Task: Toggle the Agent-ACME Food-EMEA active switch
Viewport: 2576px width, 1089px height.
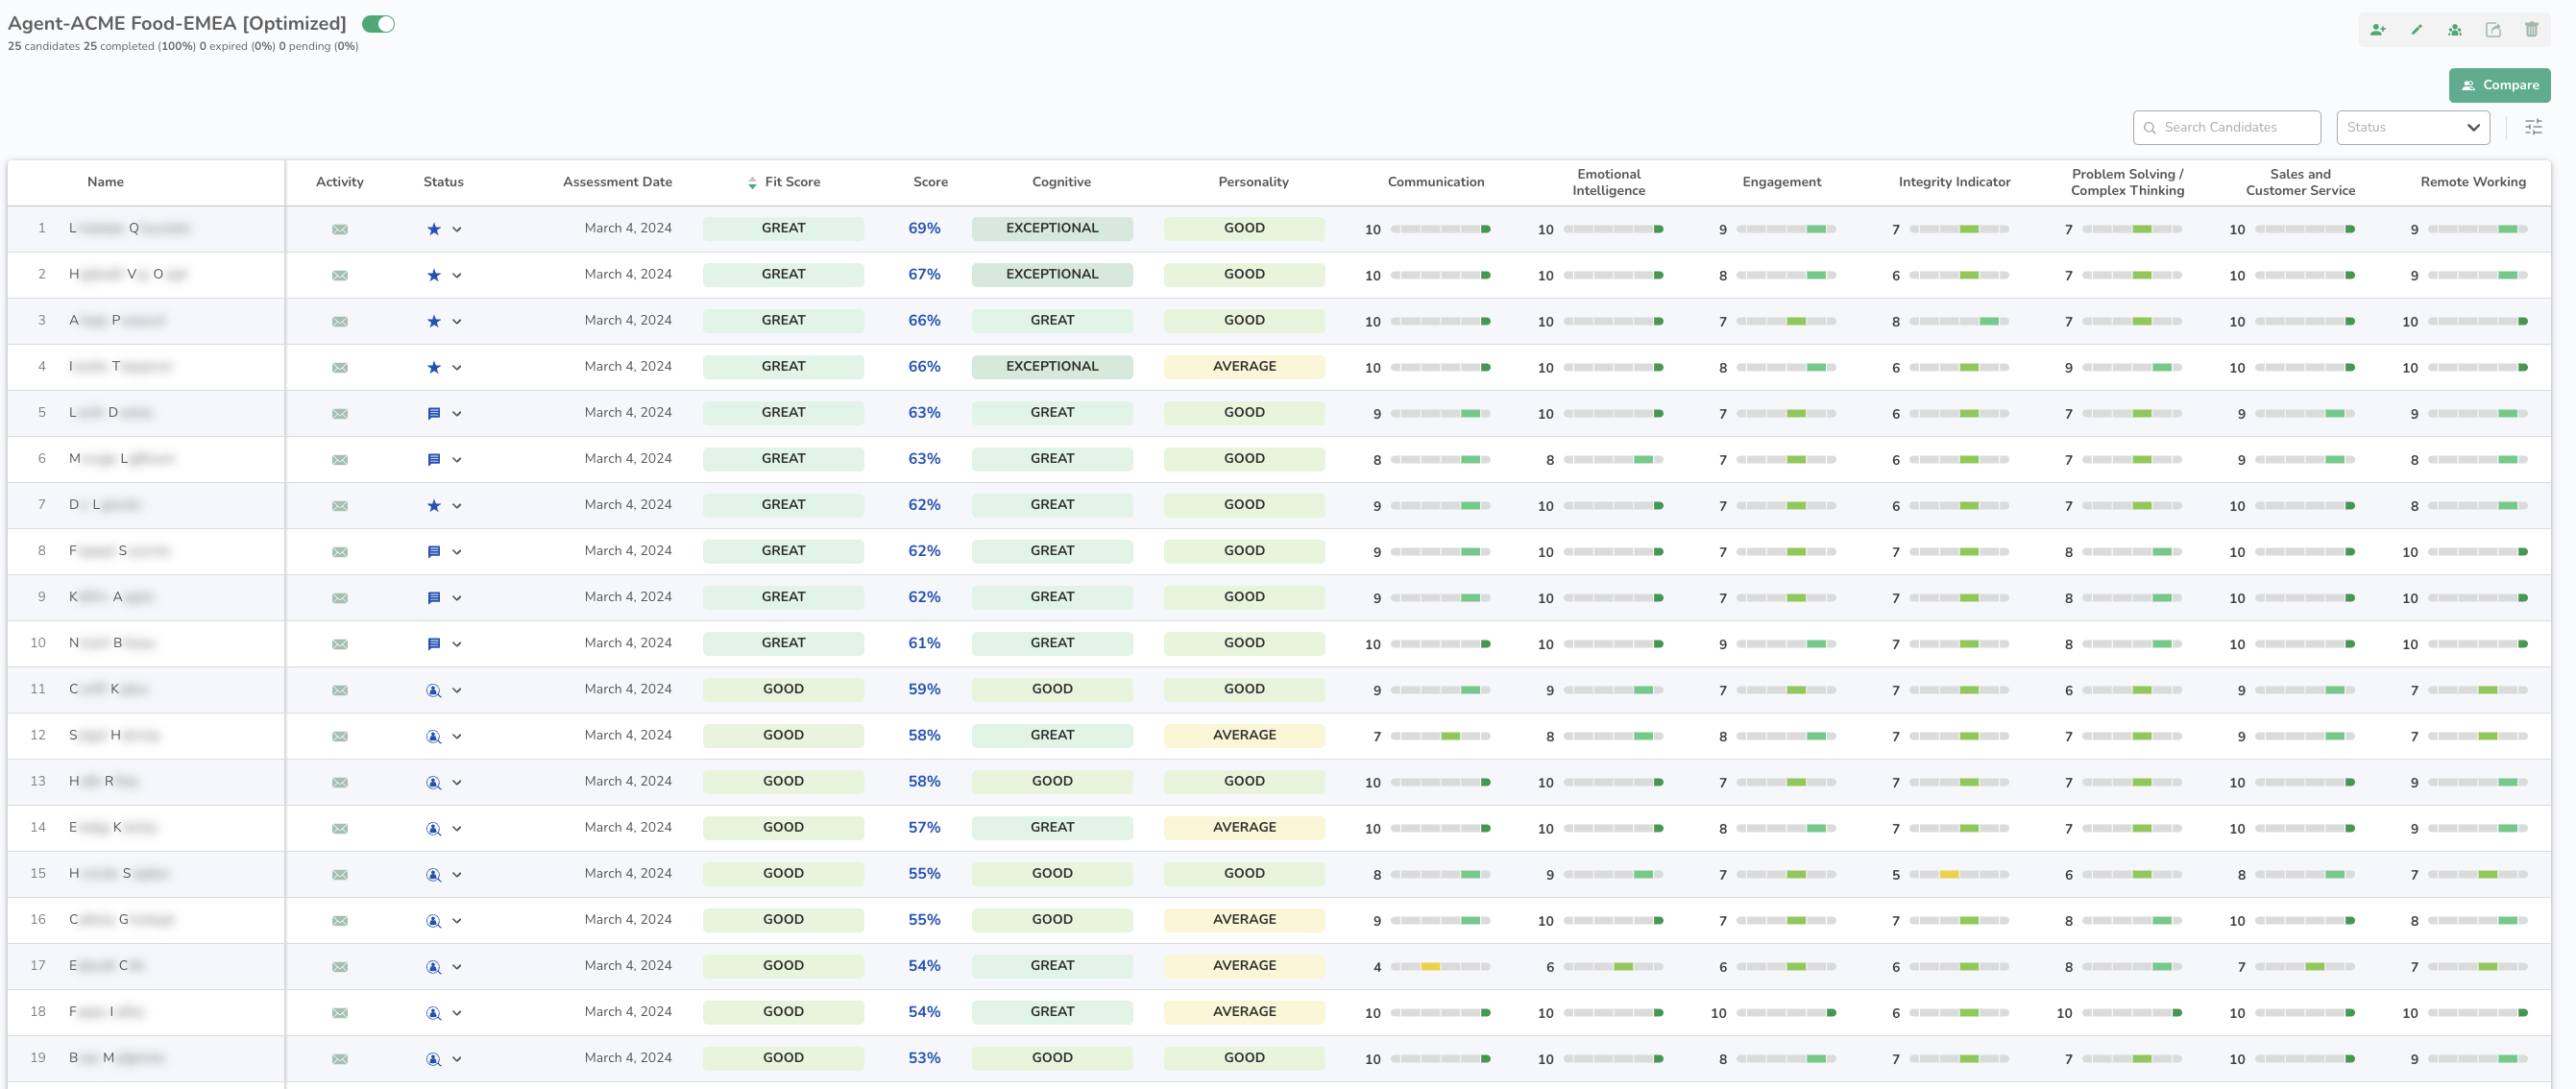Action: (x=378, y=24)
